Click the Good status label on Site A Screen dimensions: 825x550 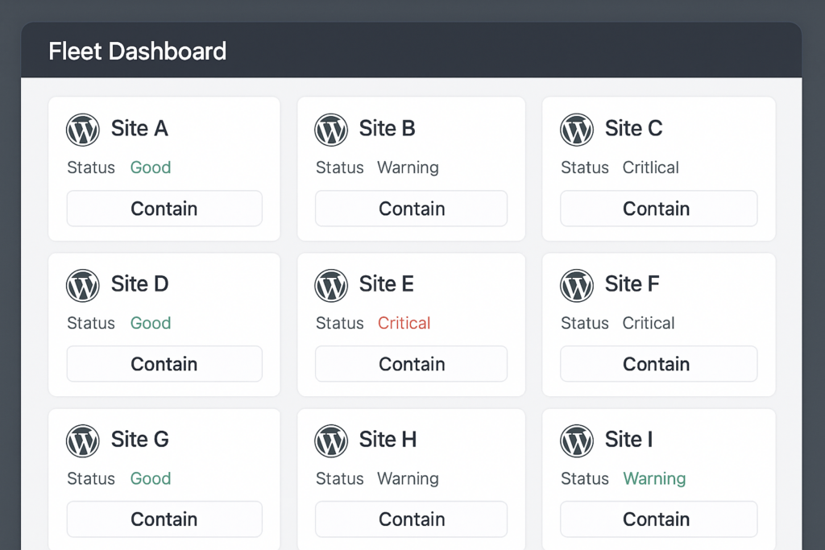pos(150,167)
